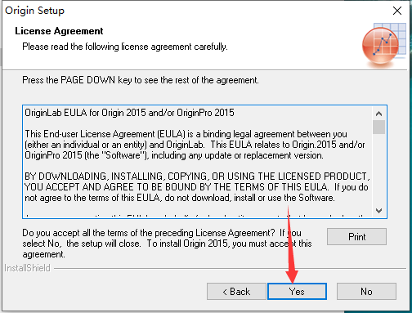The height and width of the screenshot is (313, 412).
Task: Decline the agreement with the No button
Action: click(366, 292)
